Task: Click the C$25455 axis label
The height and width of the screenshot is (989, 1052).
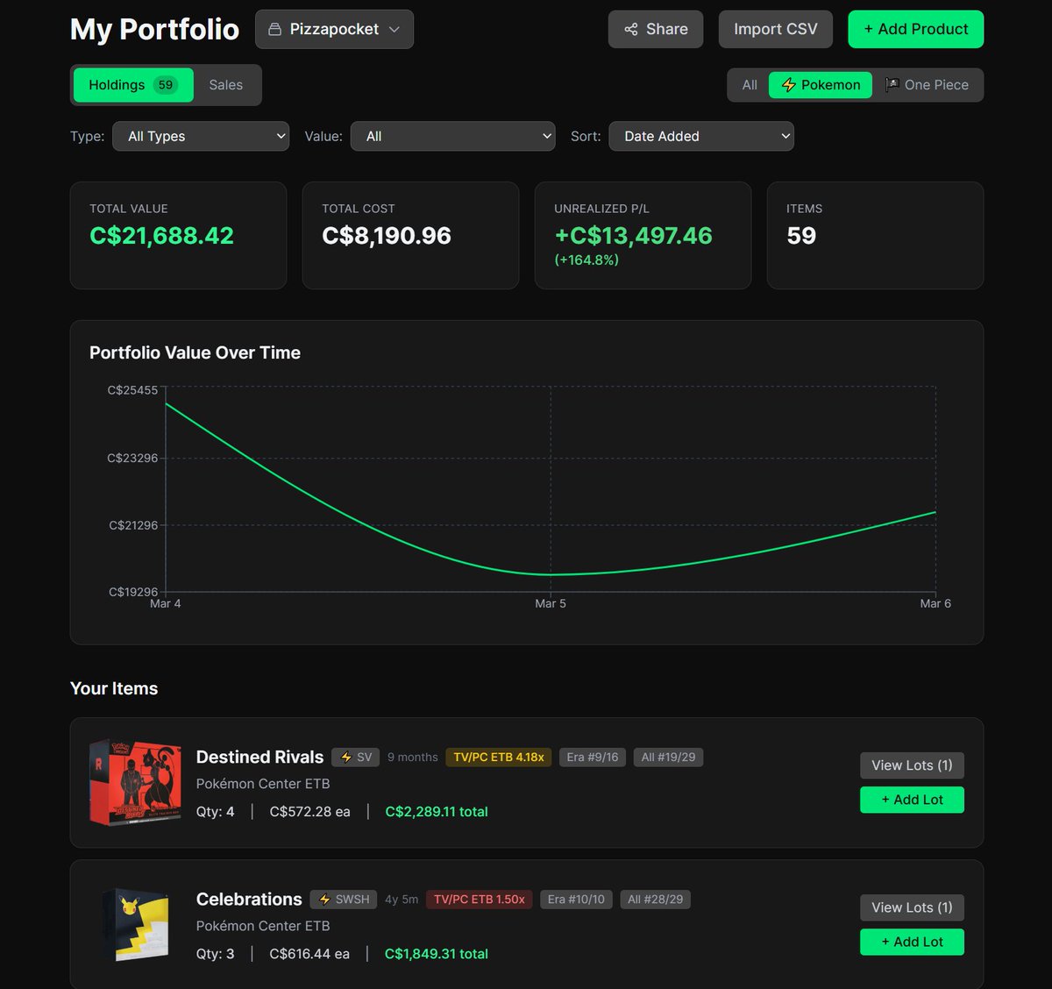Action: [x=132, y=390]
